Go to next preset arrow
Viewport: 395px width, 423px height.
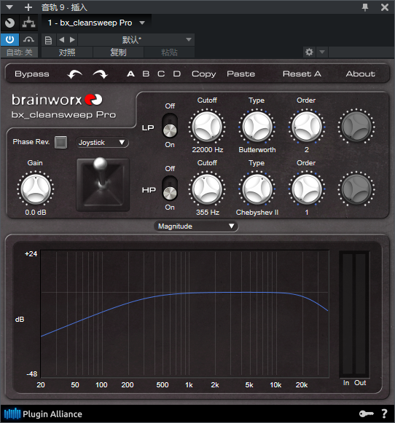tap(72, 39)
